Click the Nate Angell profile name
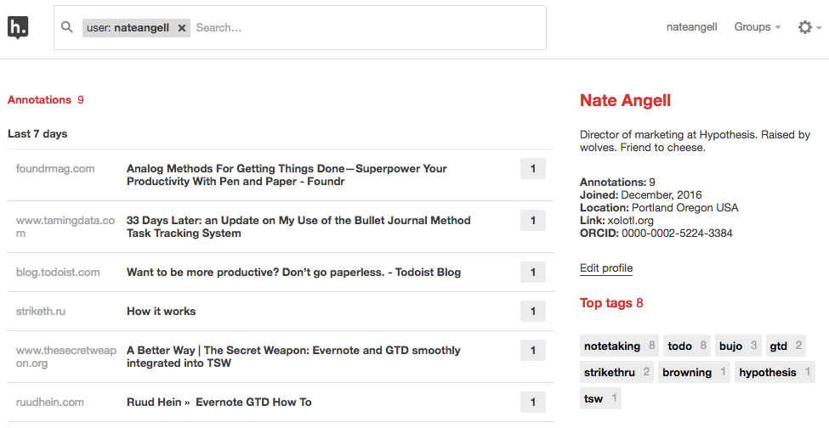This screenshot has height=428, width=829. click(625, 100)
